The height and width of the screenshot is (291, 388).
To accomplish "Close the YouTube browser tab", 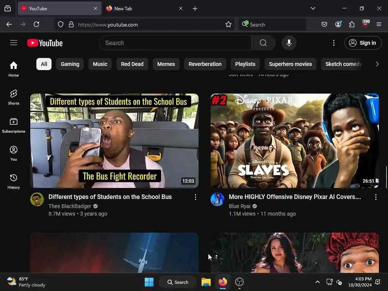I will (95, 8).
